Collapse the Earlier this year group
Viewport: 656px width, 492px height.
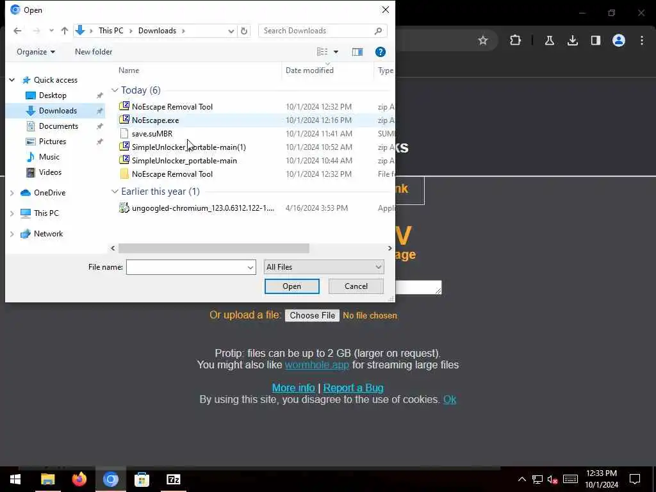[115, 192]
